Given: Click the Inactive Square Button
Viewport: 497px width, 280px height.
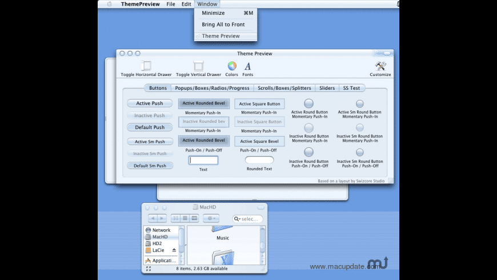Looking at the screenshot, I should click(x=259, y=122).
